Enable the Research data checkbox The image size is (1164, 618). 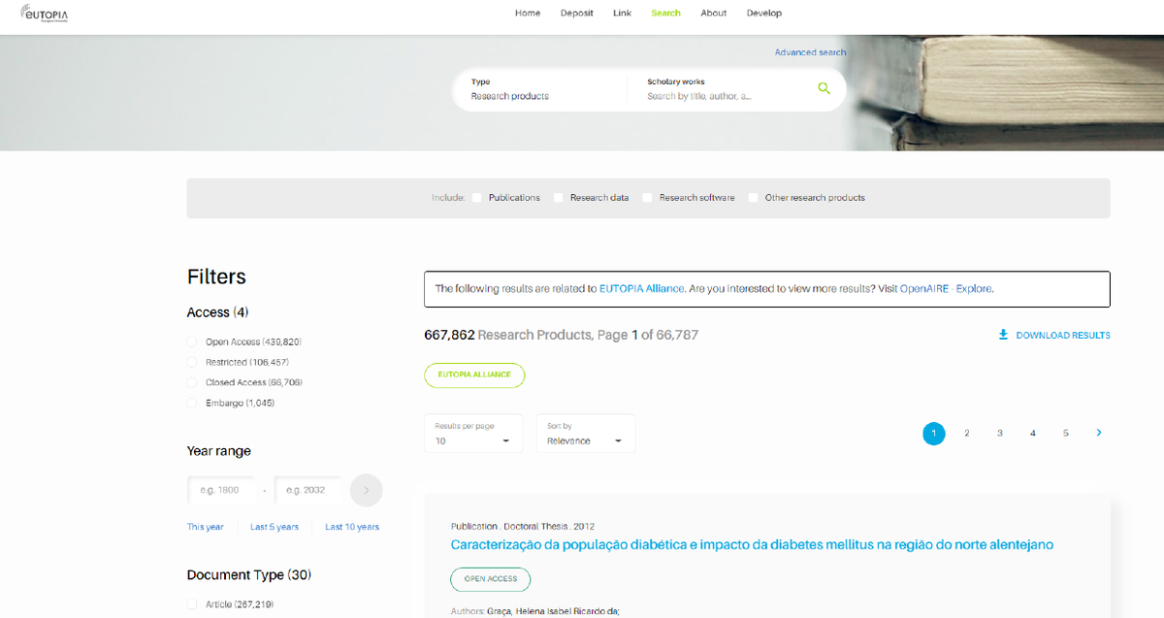tap(559, 198)
